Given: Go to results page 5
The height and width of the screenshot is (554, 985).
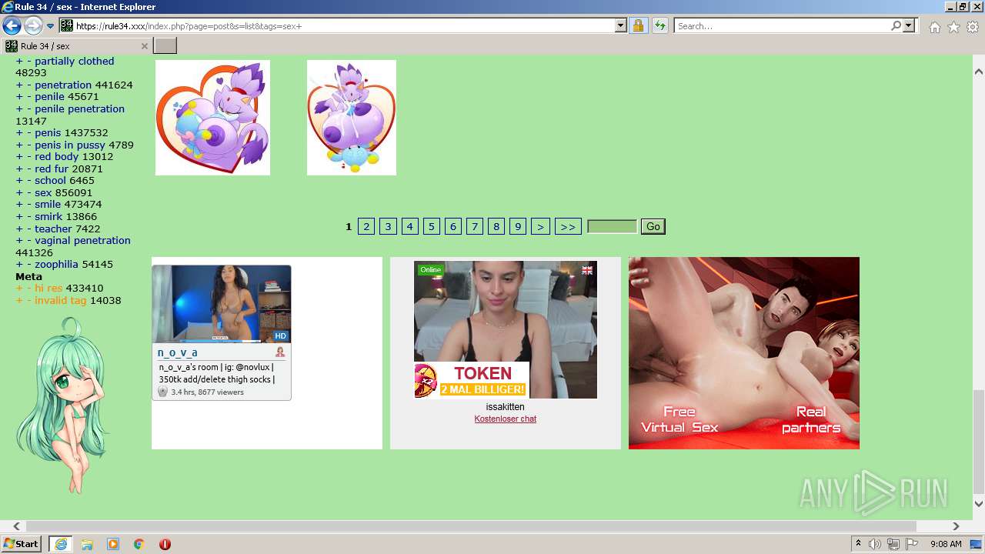Looking at the screenshot, I should coord(432,226).
